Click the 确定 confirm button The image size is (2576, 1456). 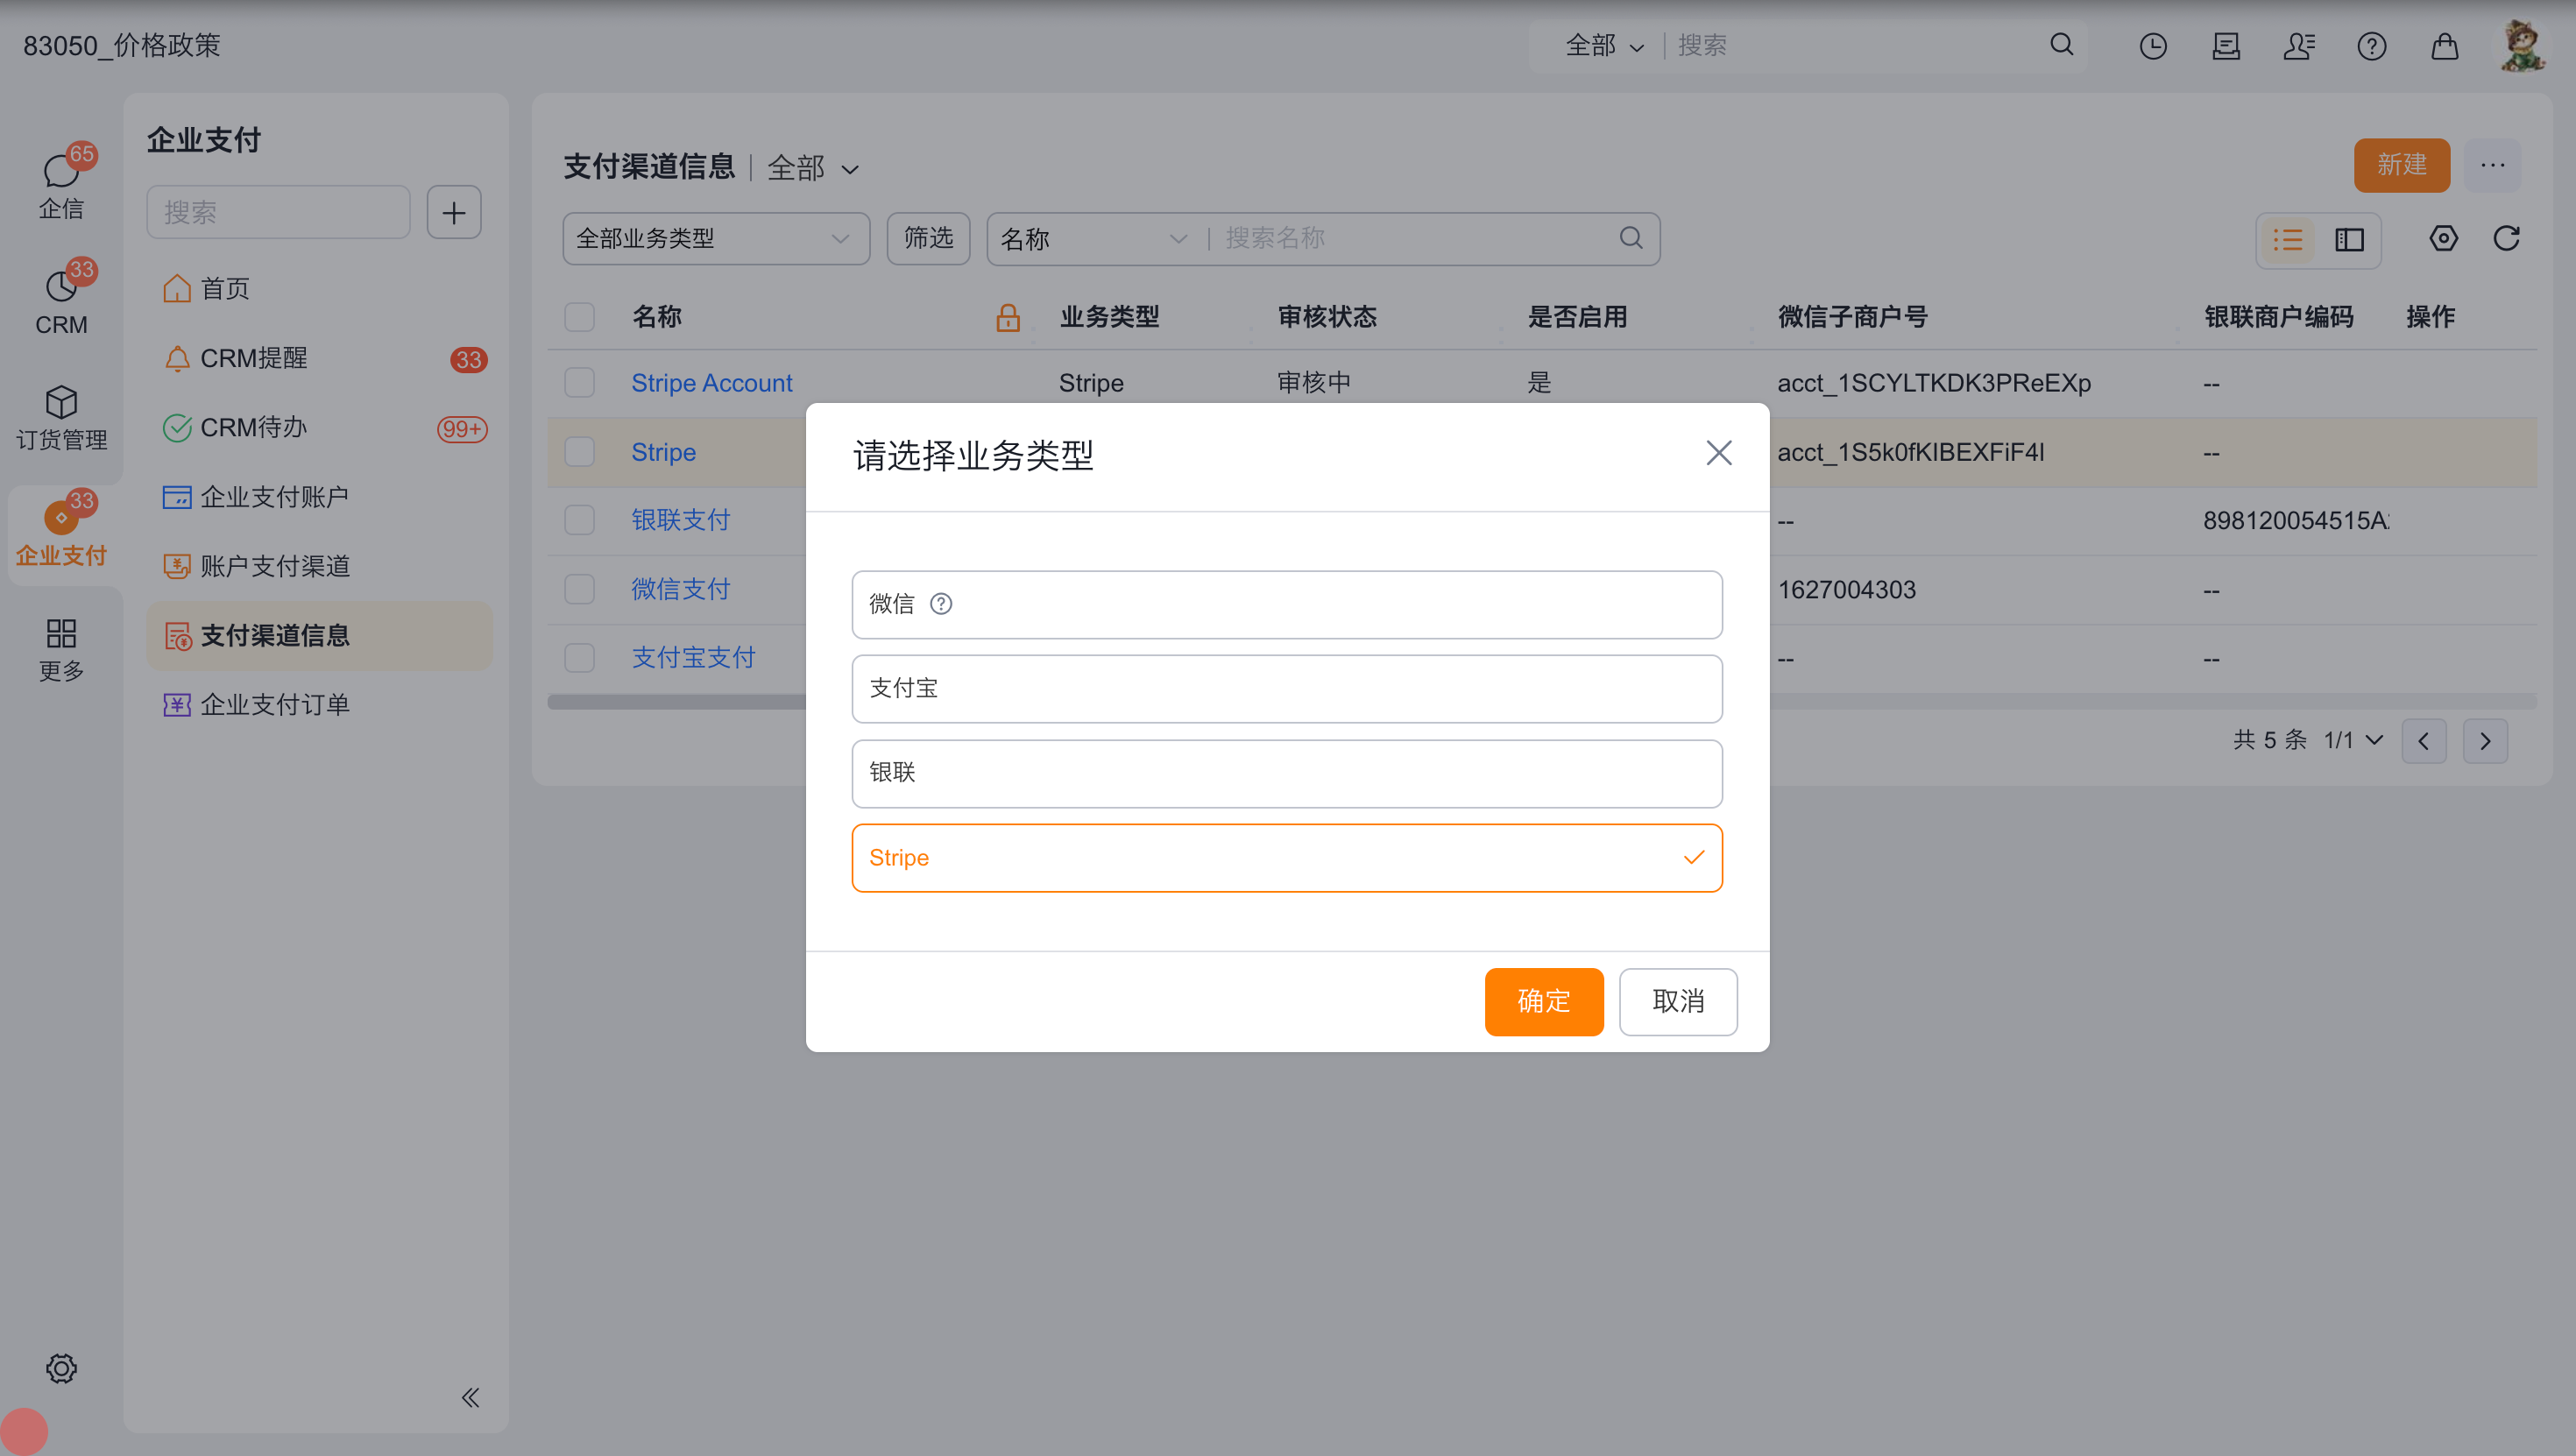(1543, 1001)
